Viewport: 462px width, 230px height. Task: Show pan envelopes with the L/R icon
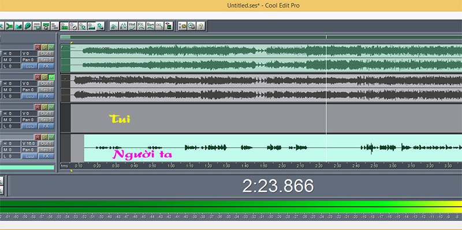123,26
